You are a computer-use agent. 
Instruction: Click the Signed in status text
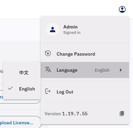click(72, 33)
